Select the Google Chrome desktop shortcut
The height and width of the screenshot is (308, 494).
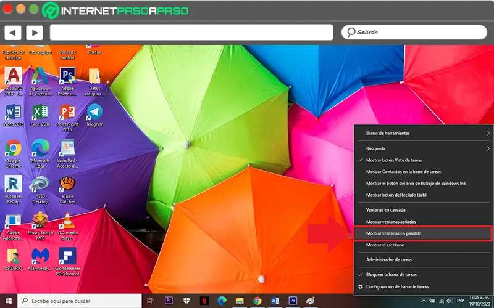tap(13, 154)
